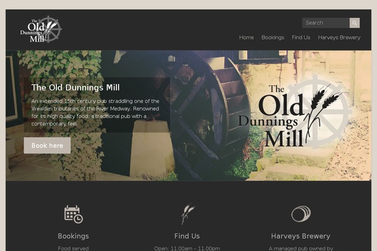Click the search magnifier button
The height and width of the screenshot is (251, 377).
[x=354, y=23]
